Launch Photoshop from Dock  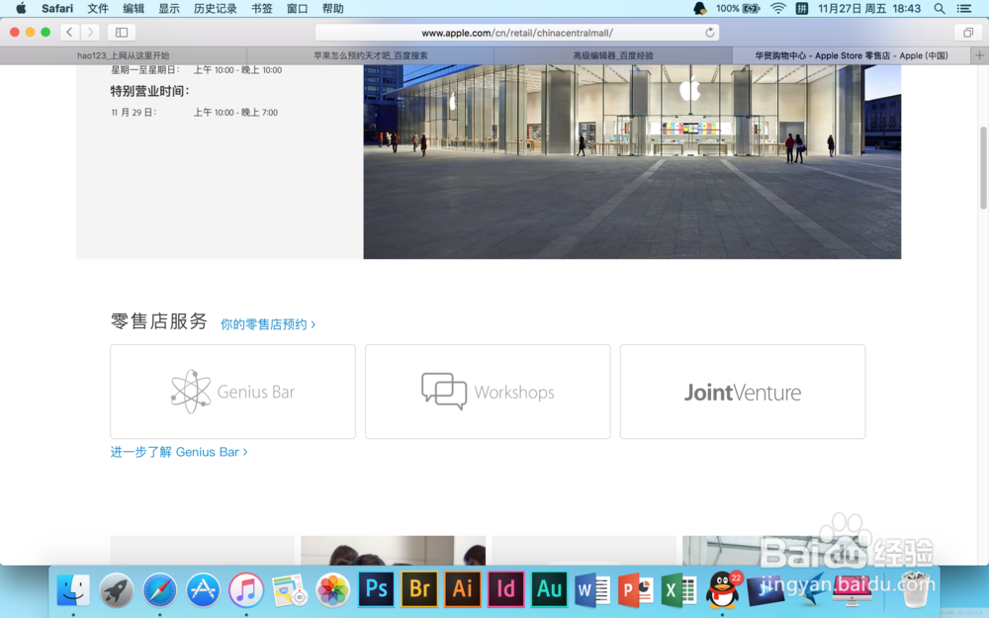click(376, 589)
